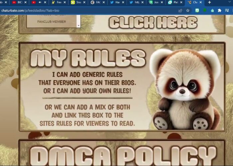Open a new browser tab
This screenshot has height=166, width=233.
click(x=209, y=2)
